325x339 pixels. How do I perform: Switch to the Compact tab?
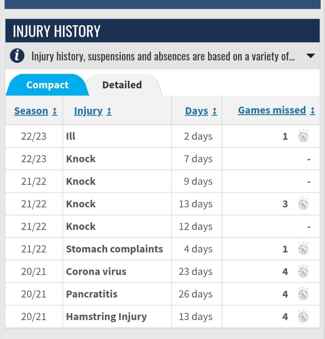(x=47, y=85)
